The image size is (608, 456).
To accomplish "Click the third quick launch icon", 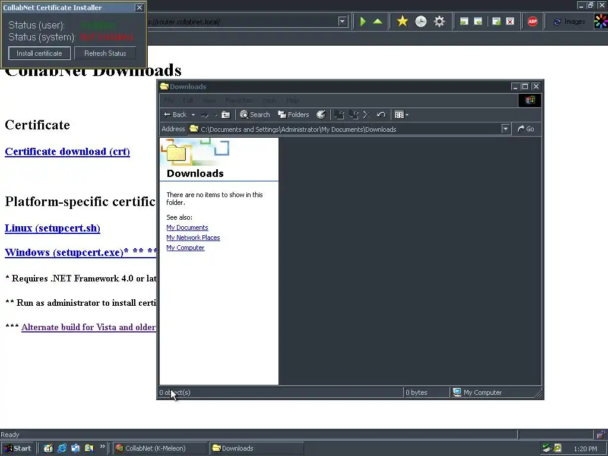I will pyautogui.click(x=75, y=448).
